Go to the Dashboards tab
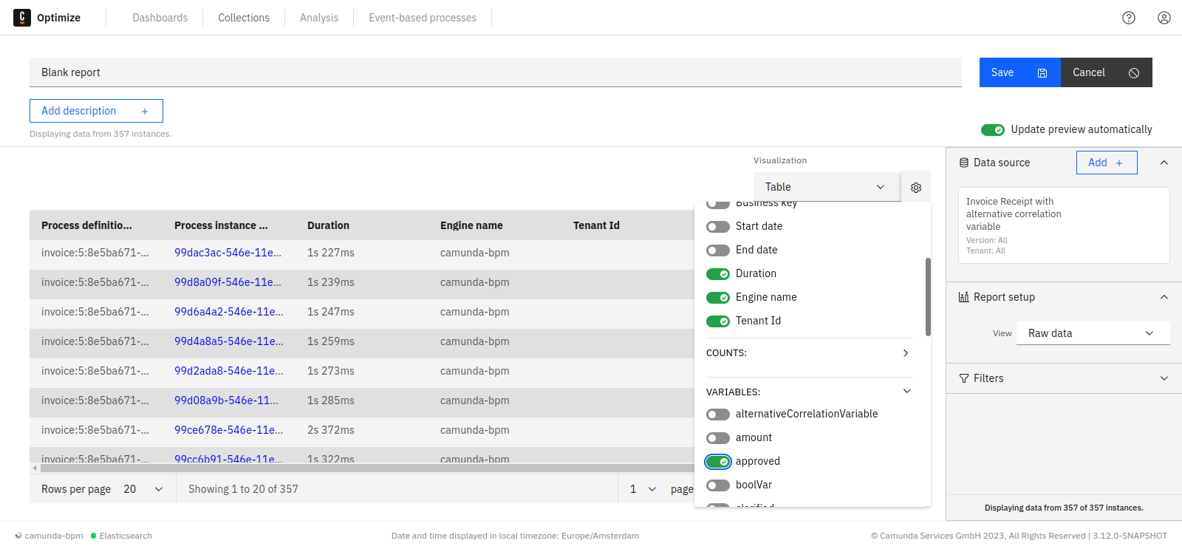 click(x=160, y=18)
